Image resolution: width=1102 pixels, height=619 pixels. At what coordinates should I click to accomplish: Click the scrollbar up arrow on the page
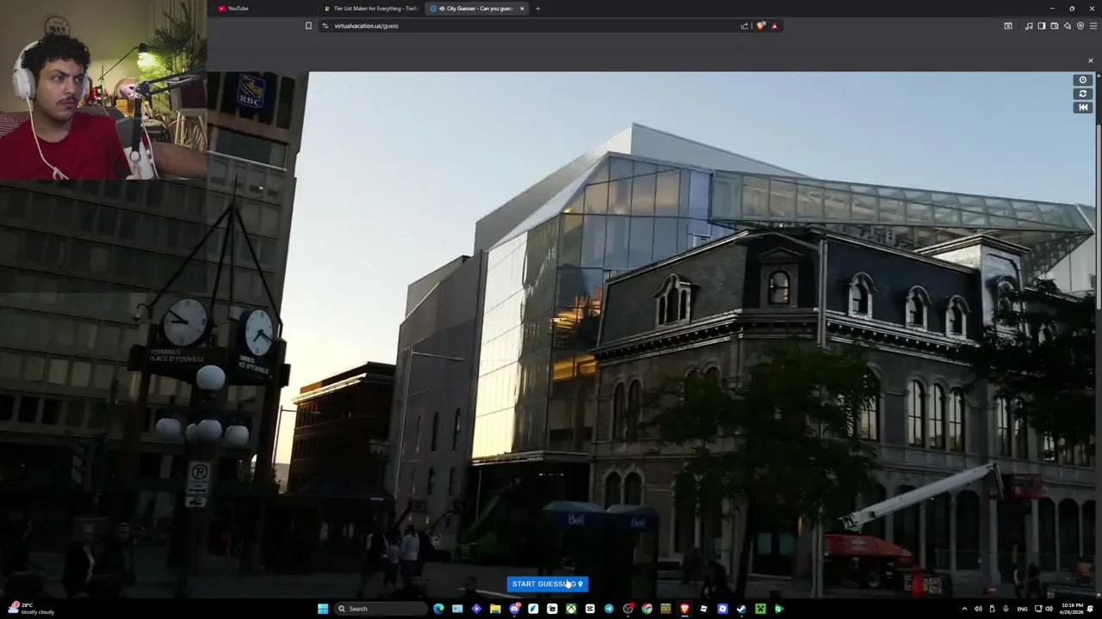coord(1099,76)
